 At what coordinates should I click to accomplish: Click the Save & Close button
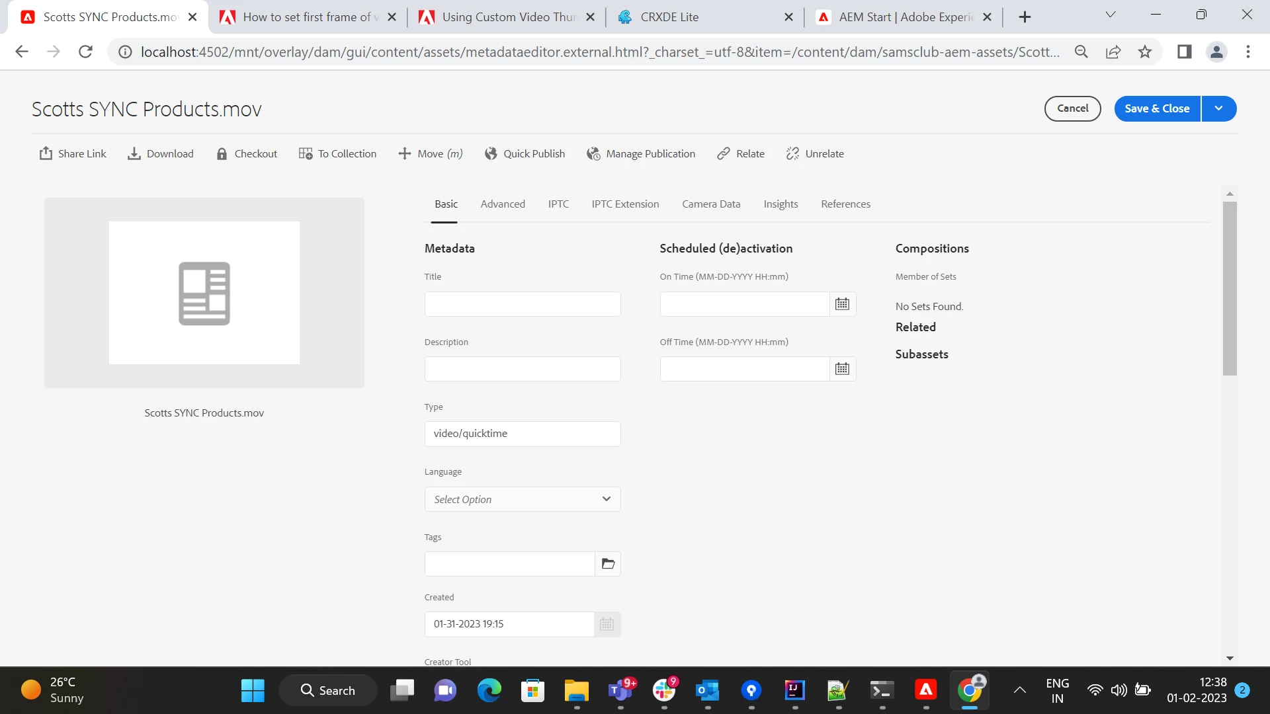coord(1157,108)
